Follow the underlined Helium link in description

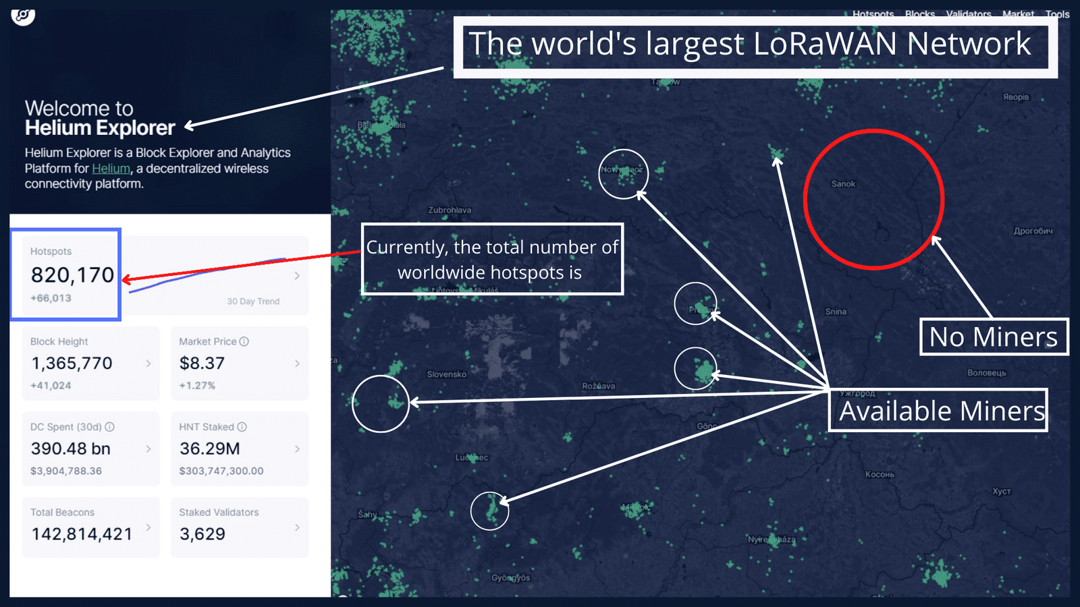pos(111,169)
